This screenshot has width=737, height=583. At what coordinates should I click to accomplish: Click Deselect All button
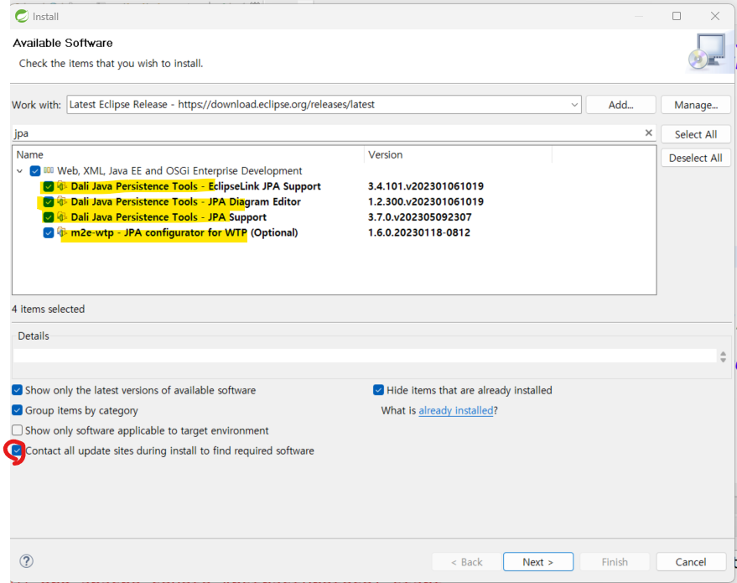pyautogui.click(x=696, y=158)
